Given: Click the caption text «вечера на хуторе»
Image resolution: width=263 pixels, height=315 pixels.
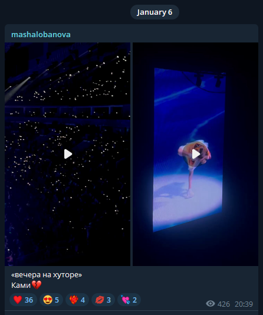Looking at the screenshot, I should coord(47,275).
